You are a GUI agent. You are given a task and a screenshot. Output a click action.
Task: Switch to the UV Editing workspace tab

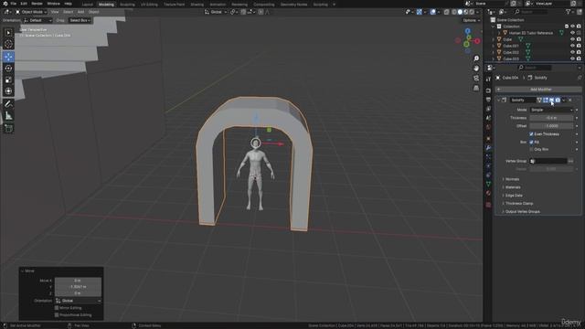coord(149,5)
